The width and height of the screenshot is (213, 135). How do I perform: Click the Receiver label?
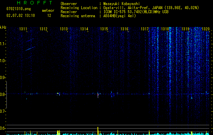pyautogui.click(x=69, y=12)
